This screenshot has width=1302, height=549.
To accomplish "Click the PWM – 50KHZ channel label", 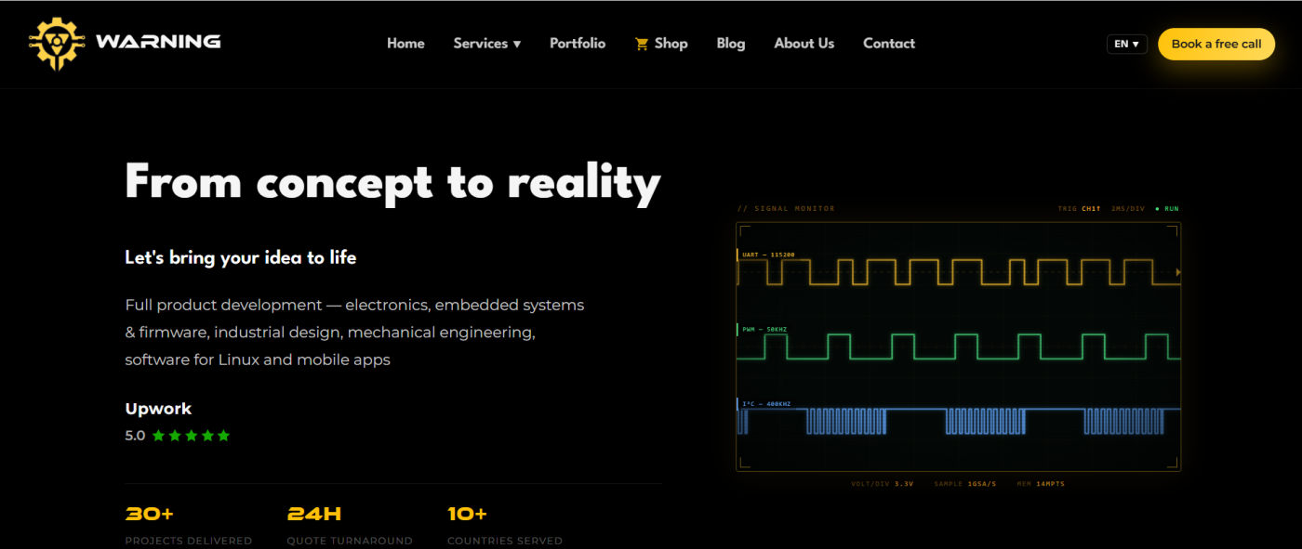I will coord(765,329).
